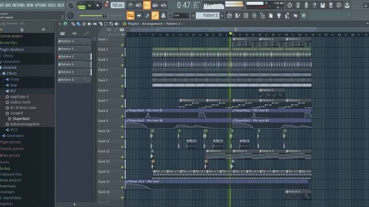This screenshot has height=207, width=369.
Task: Open the help question mark icon
Action: (x=314, y=5)
